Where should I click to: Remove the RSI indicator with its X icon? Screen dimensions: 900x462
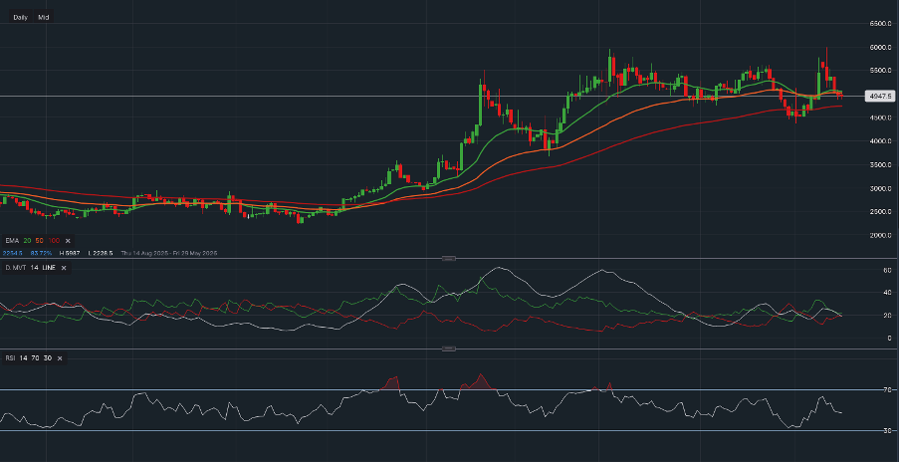tap(59, 358)
